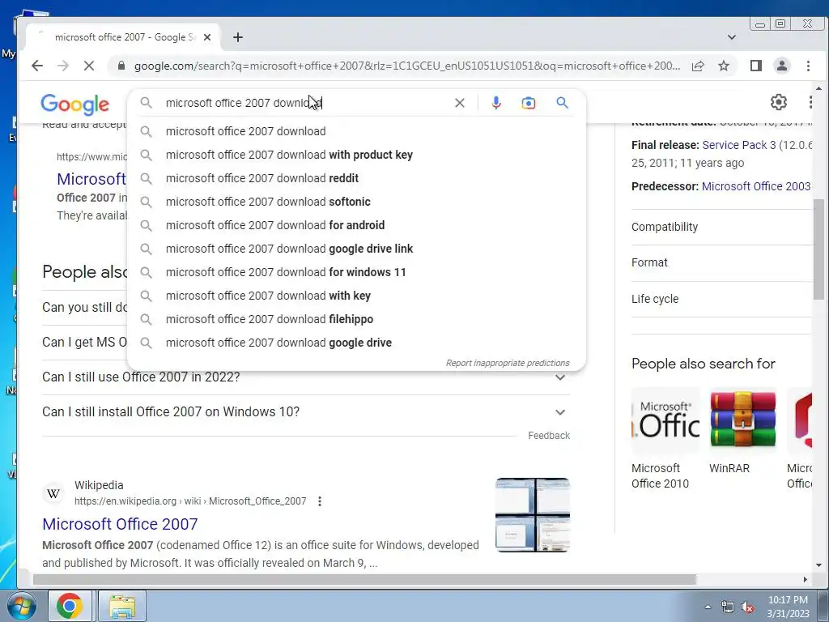View site information lock icon
The height and width of the screenshot is (622, 829).
coord(121,66)
